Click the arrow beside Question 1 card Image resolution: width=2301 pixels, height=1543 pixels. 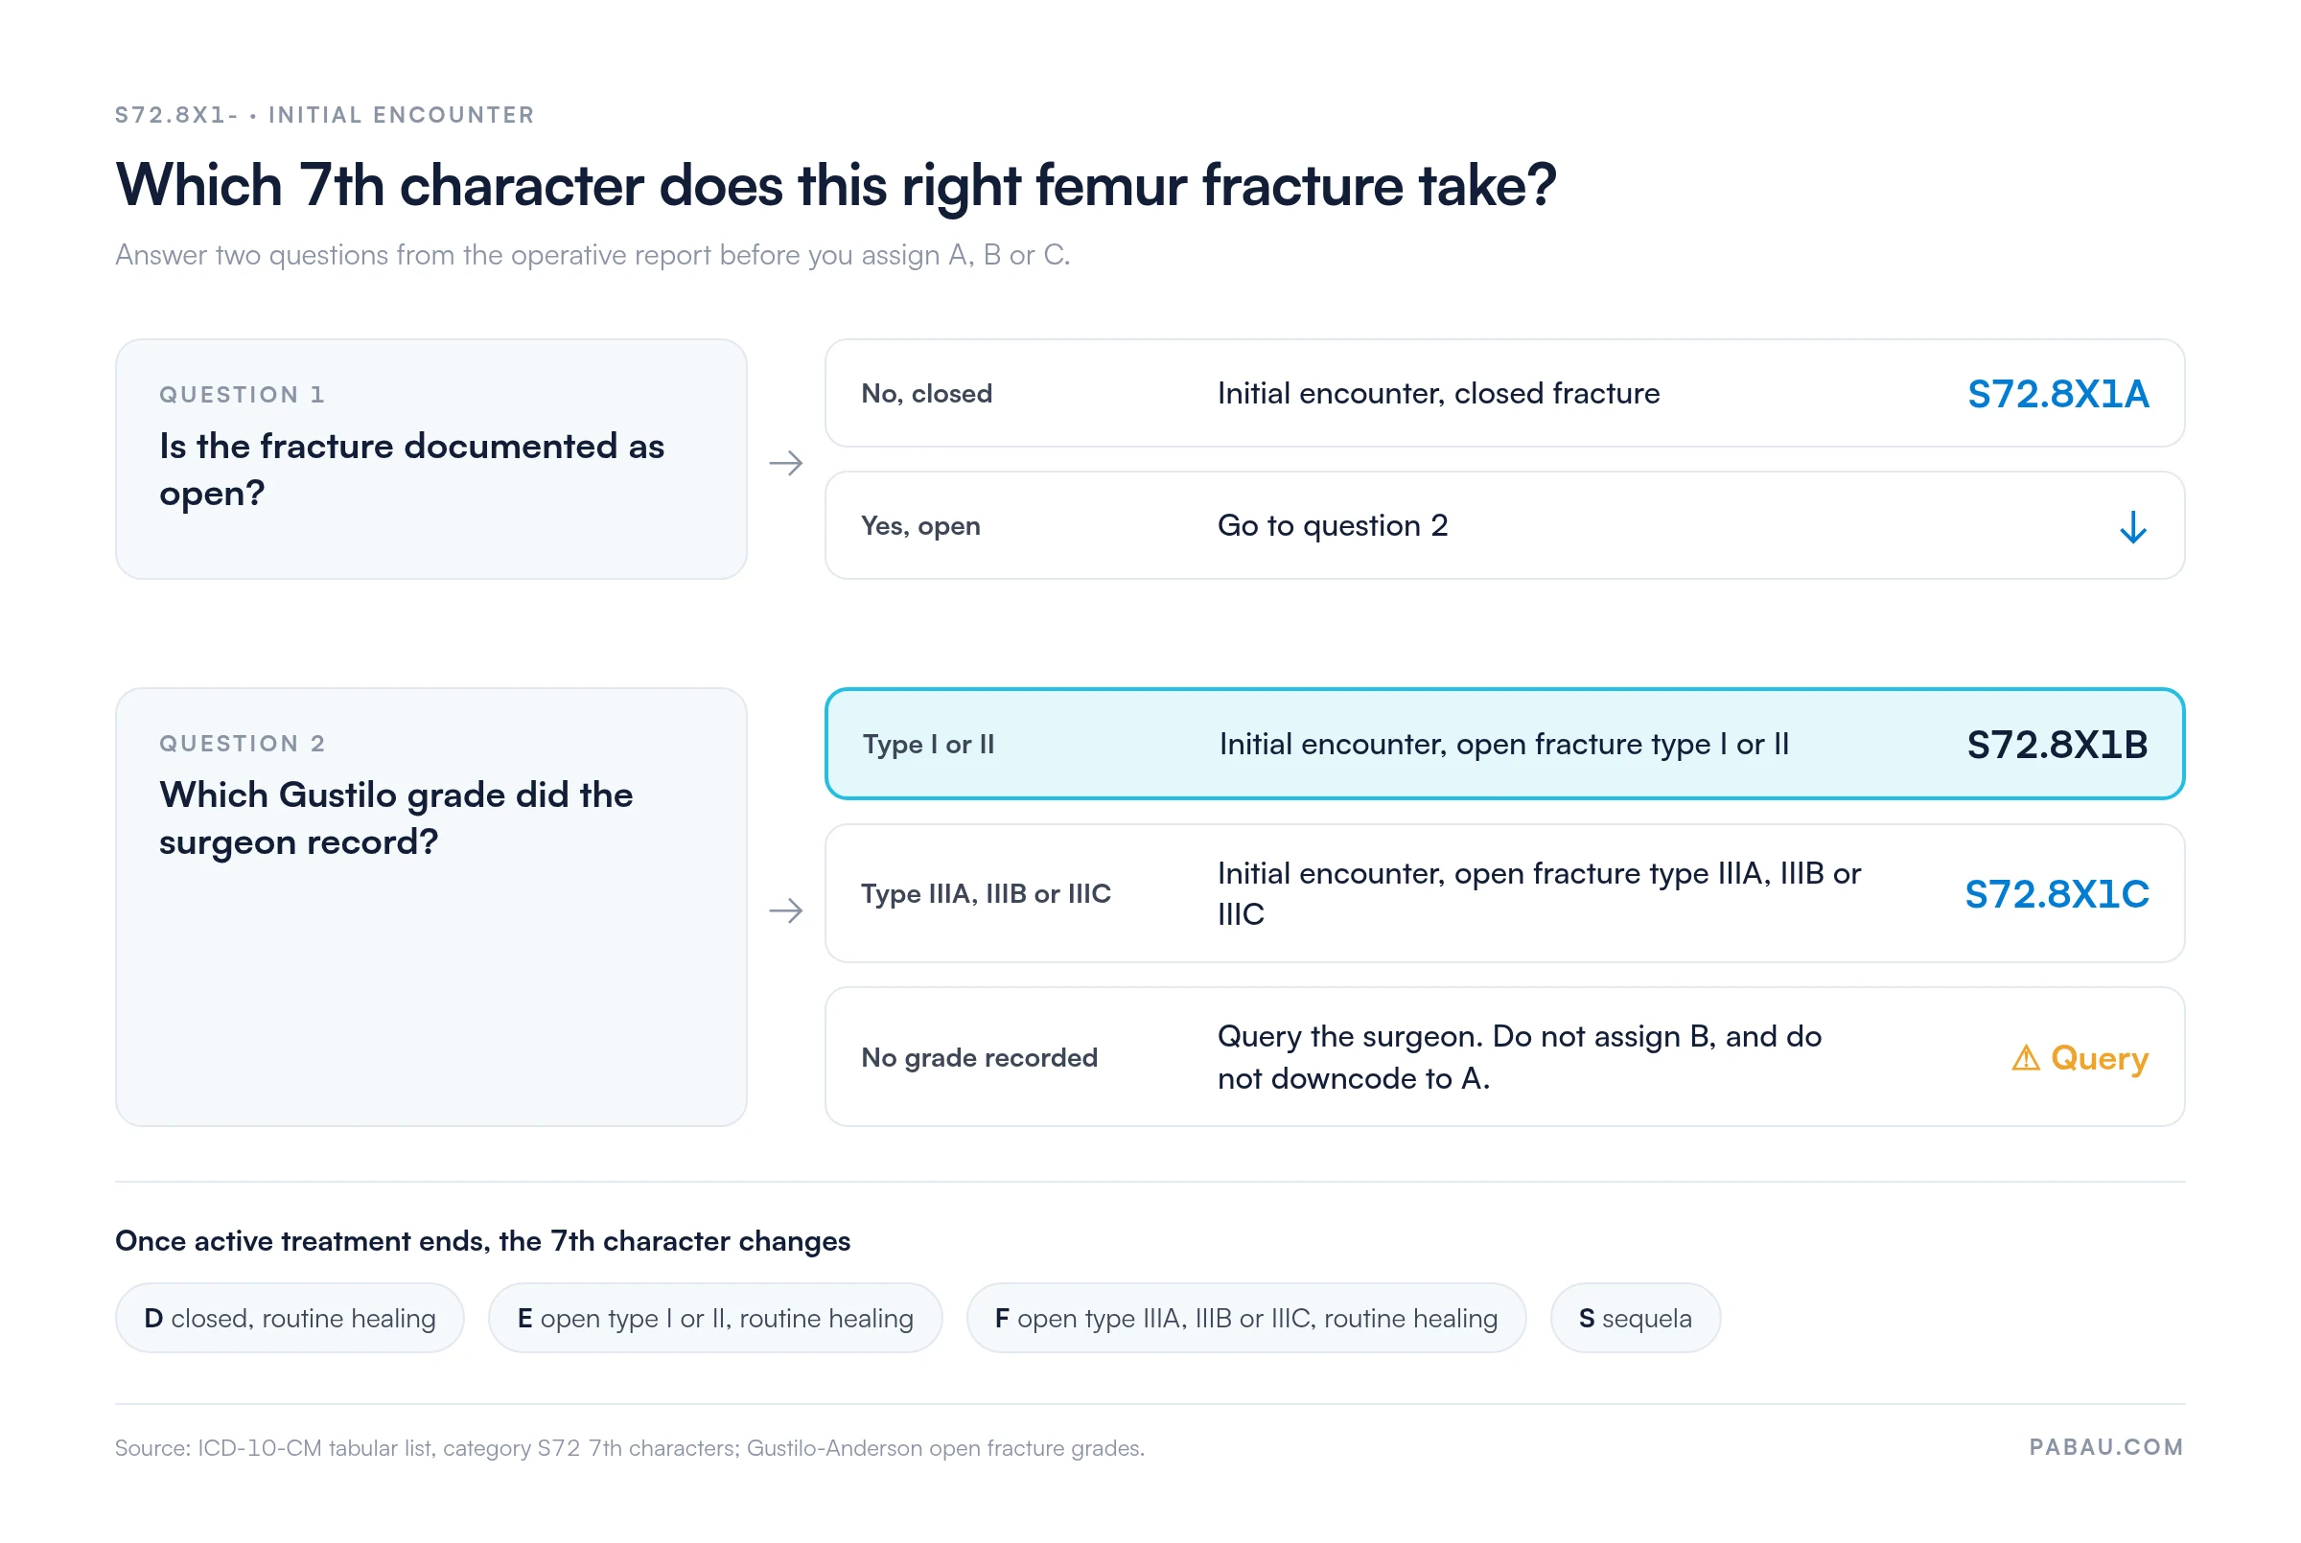coord(785,463)
